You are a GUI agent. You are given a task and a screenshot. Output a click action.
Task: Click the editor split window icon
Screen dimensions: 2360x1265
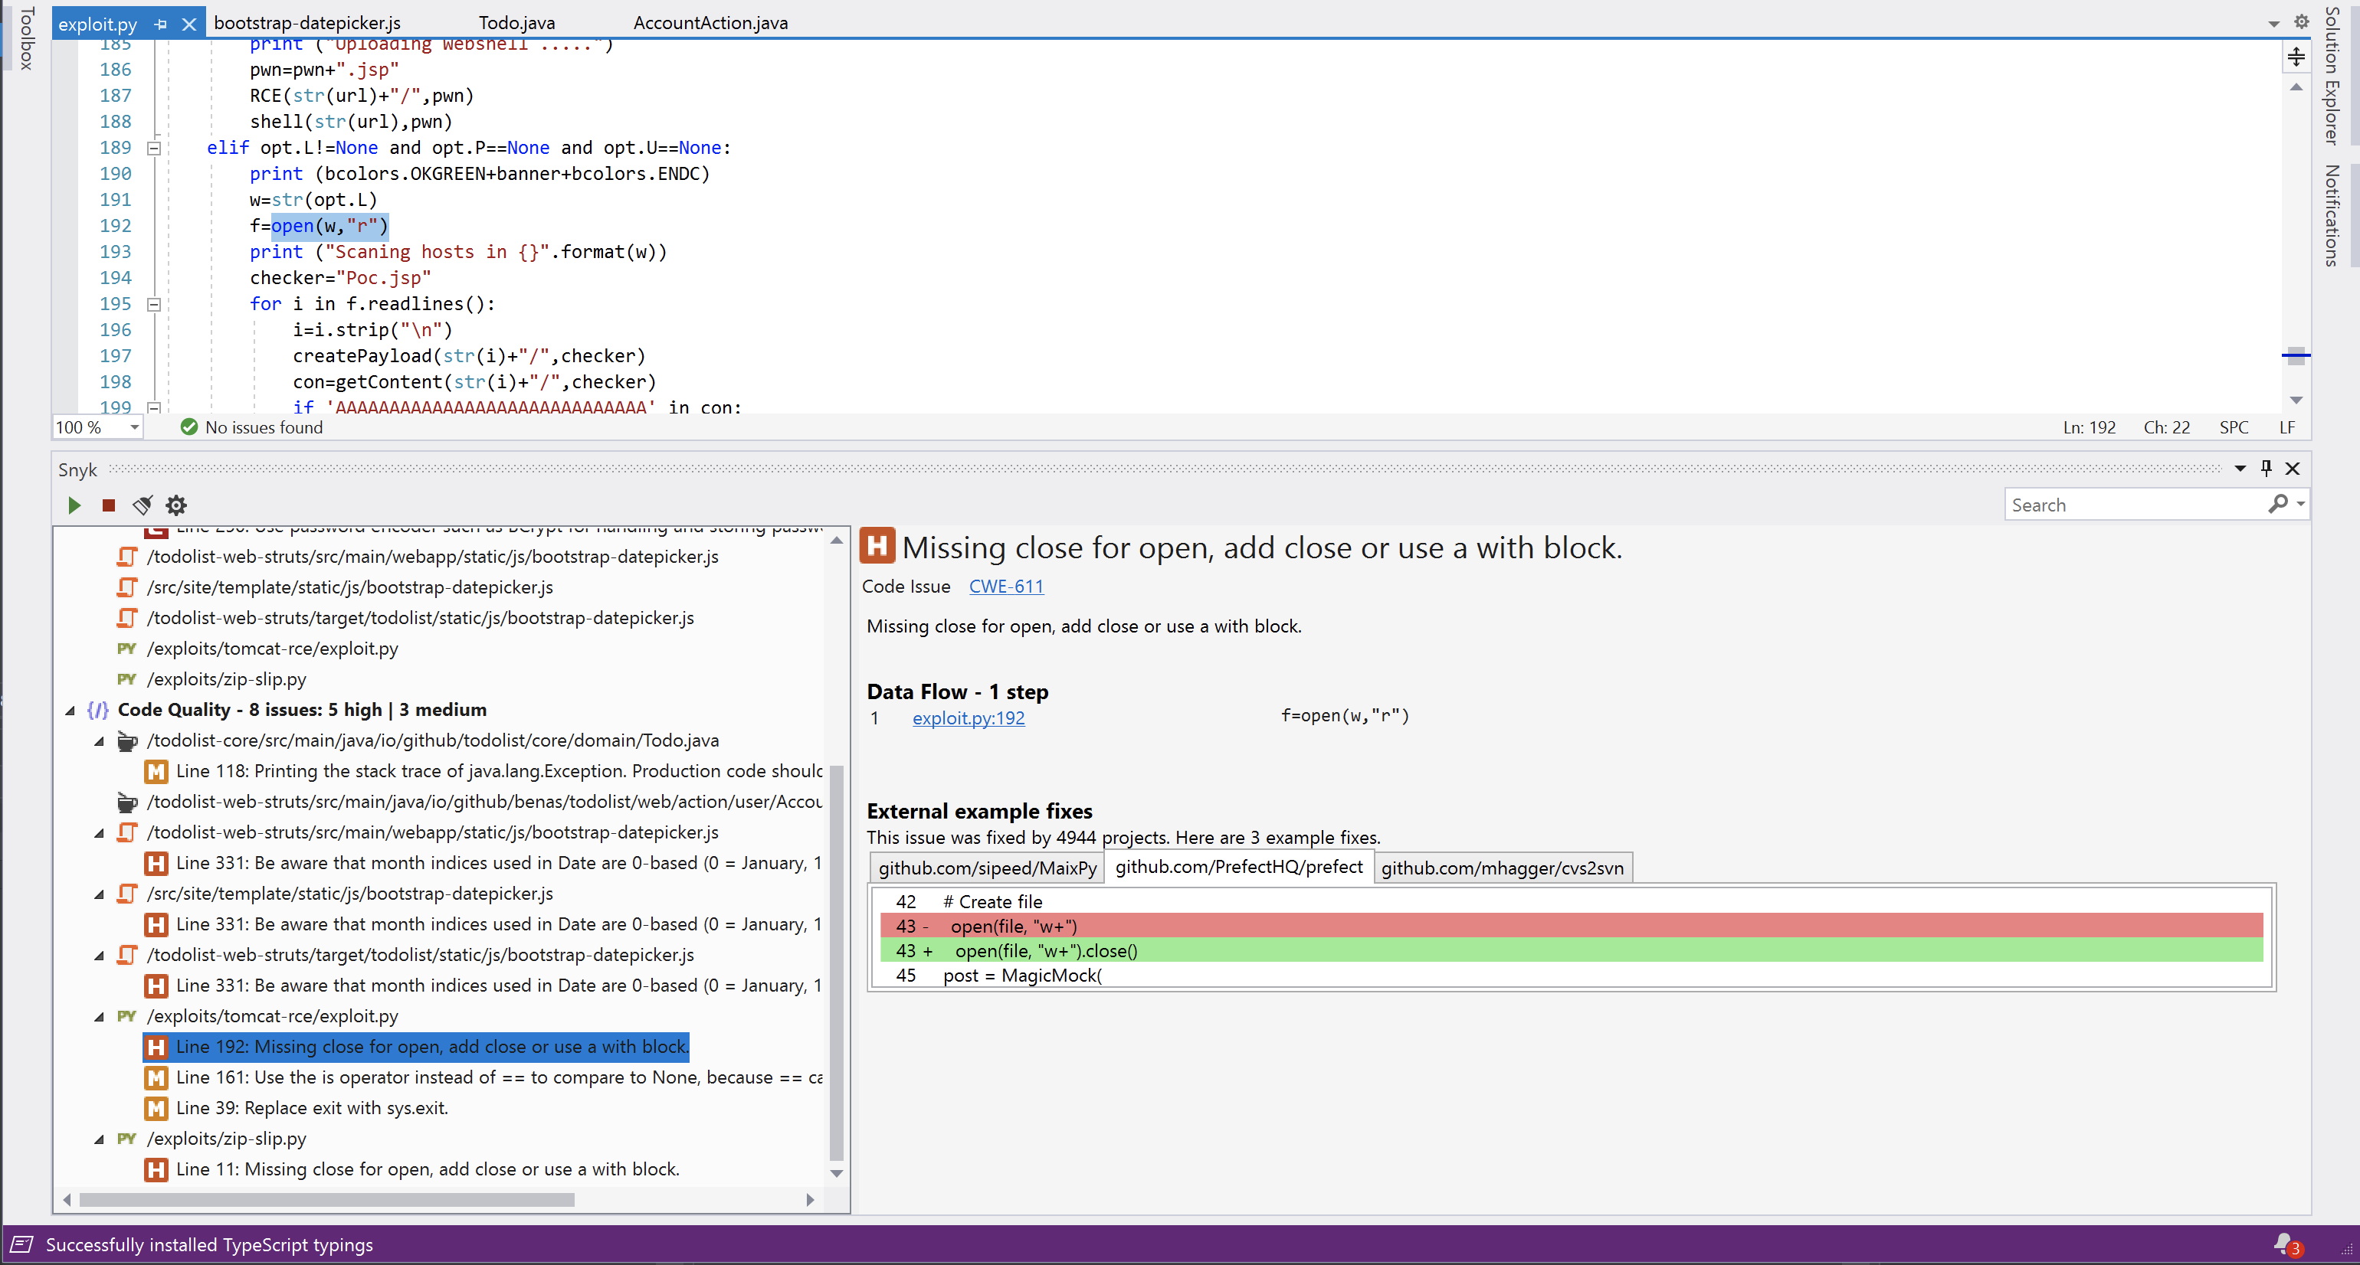click(2296, 57)
